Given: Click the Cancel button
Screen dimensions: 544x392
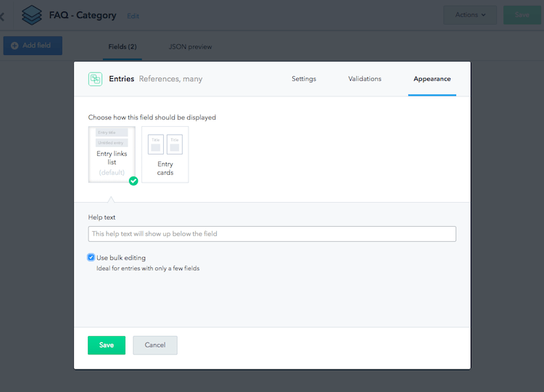Looking at the screenshot, I should click(x=155, y=345).
